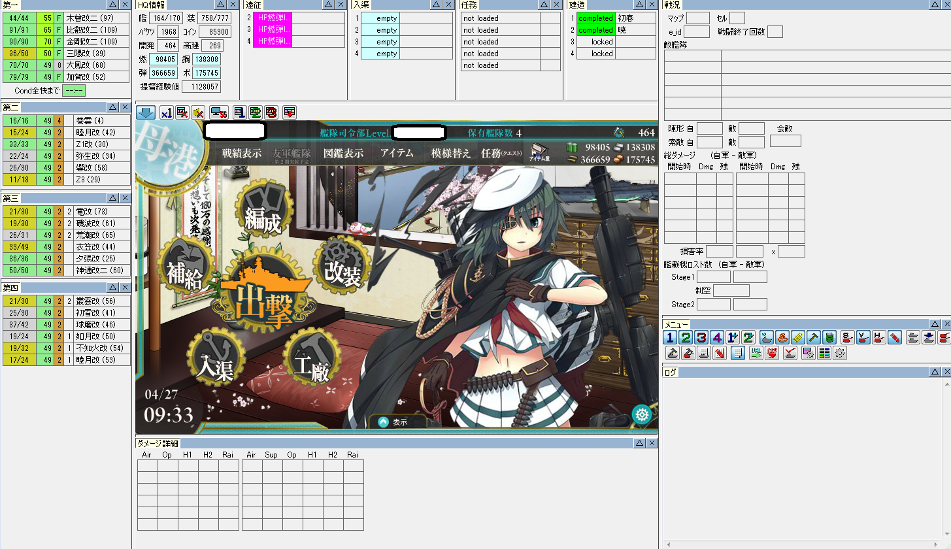Open 任務(クエスト) in the game menu
Image resolution: width=951 pixels, height=549 pixels.
pos(503,154)
